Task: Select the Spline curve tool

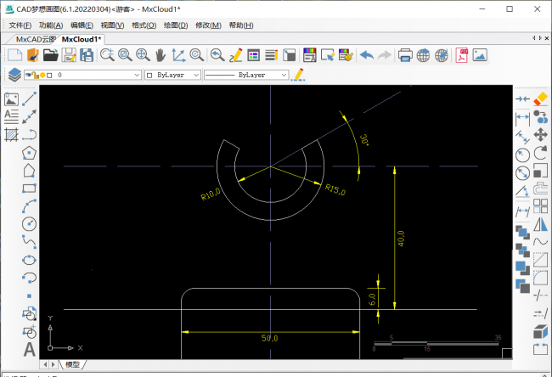Action: (x=29, y=242)
